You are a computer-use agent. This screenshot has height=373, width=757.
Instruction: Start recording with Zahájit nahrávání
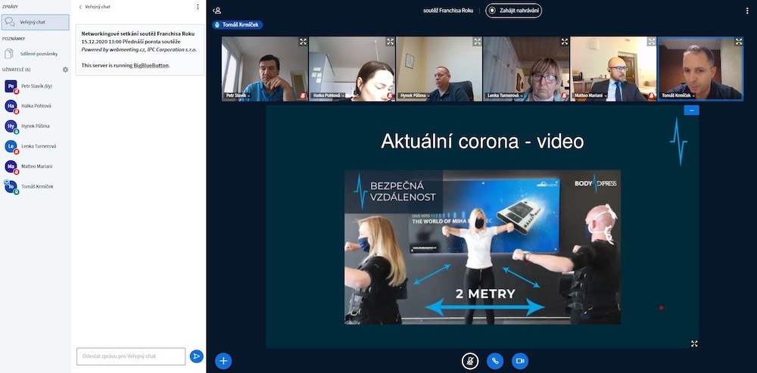514,11
